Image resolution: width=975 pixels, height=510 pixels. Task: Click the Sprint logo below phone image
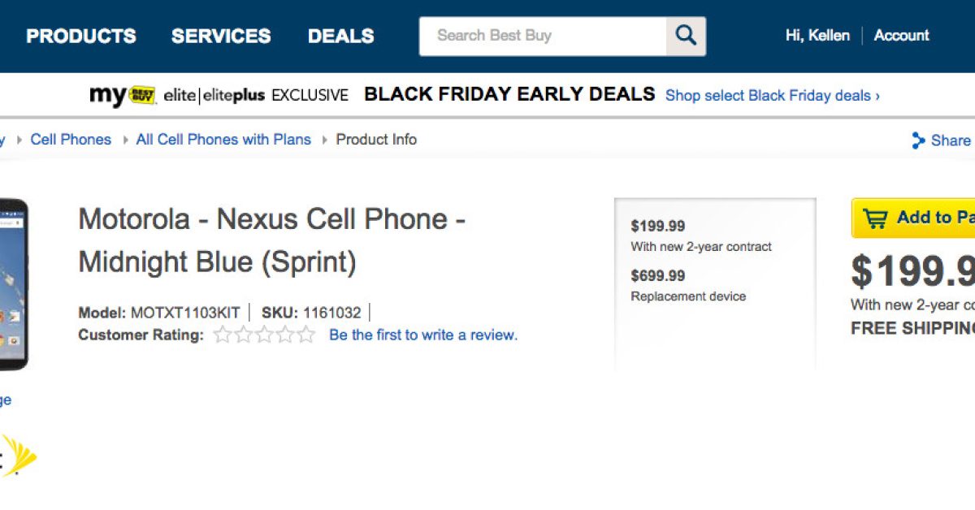click(20, 455)
